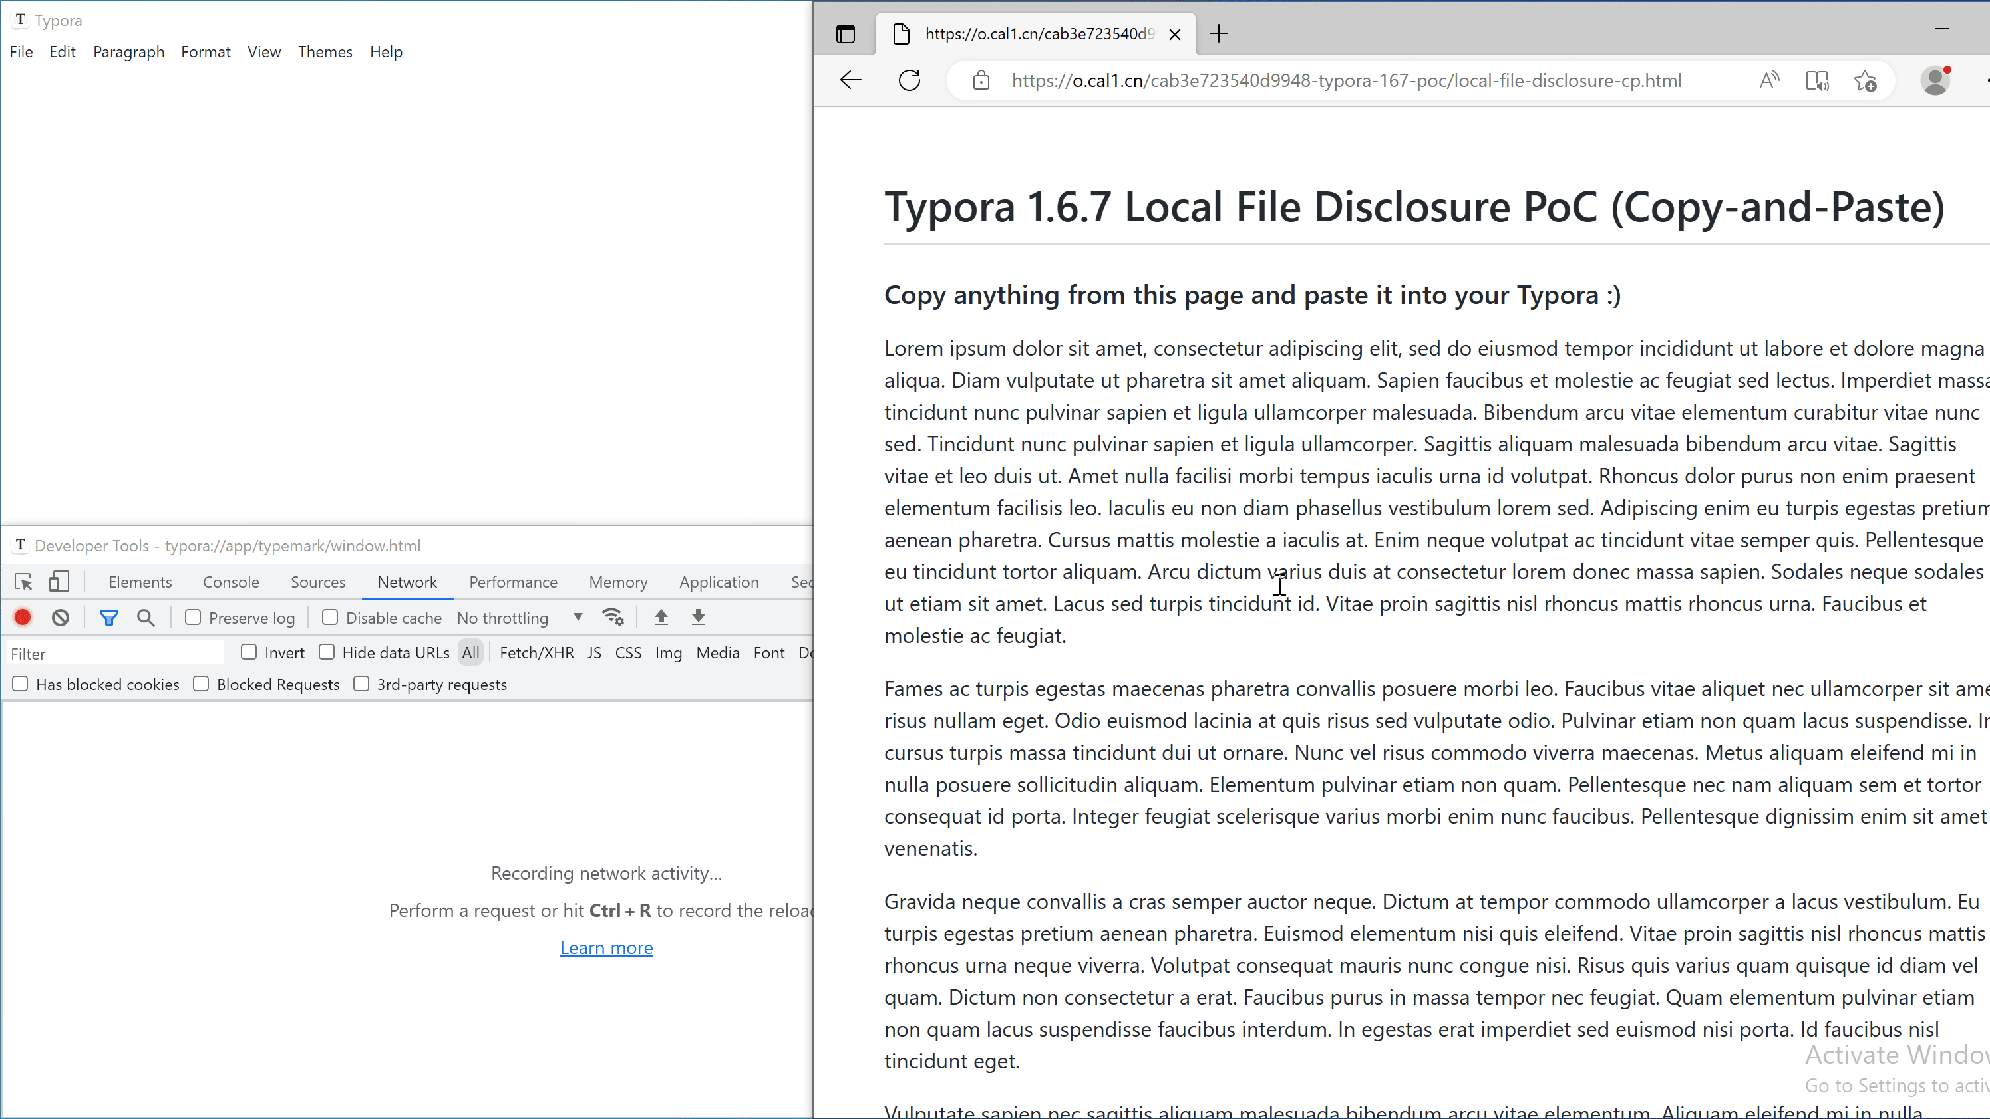Viewport: 1990px width, 1119px height.
Task: Open the Themes menu
Action: [325, 52]
